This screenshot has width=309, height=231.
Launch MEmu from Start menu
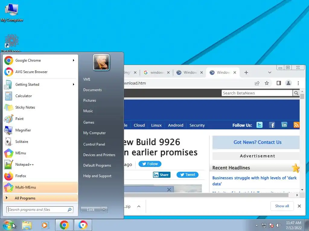click(x=40, y=153)
